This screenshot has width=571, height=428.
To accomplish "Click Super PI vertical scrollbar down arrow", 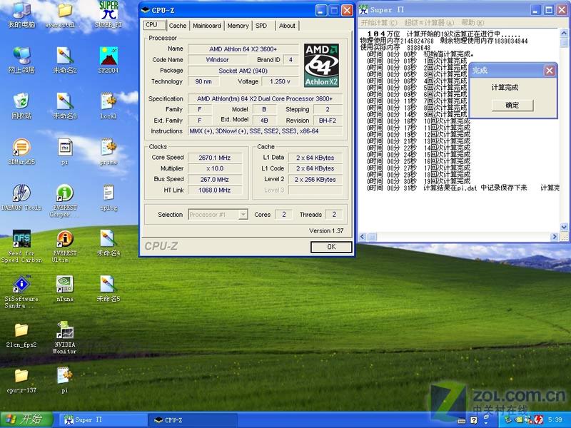I will tap(564, 227).
